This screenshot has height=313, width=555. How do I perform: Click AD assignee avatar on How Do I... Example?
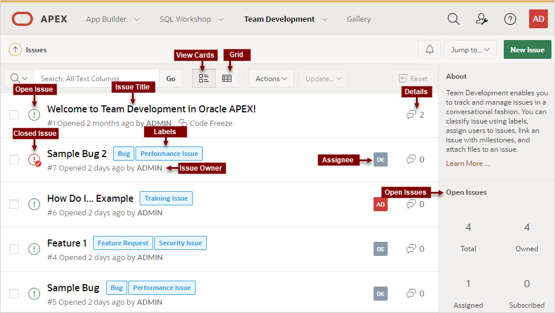381,204
